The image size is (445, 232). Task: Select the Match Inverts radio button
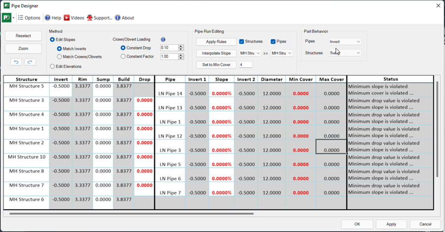coord(59,49)
